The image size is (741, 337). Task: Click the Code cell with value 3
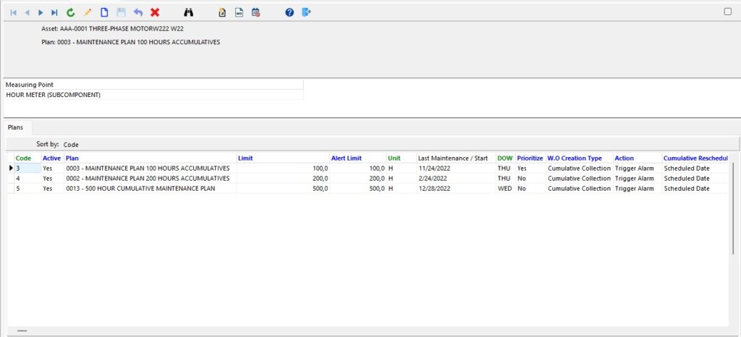click(28, 168)
